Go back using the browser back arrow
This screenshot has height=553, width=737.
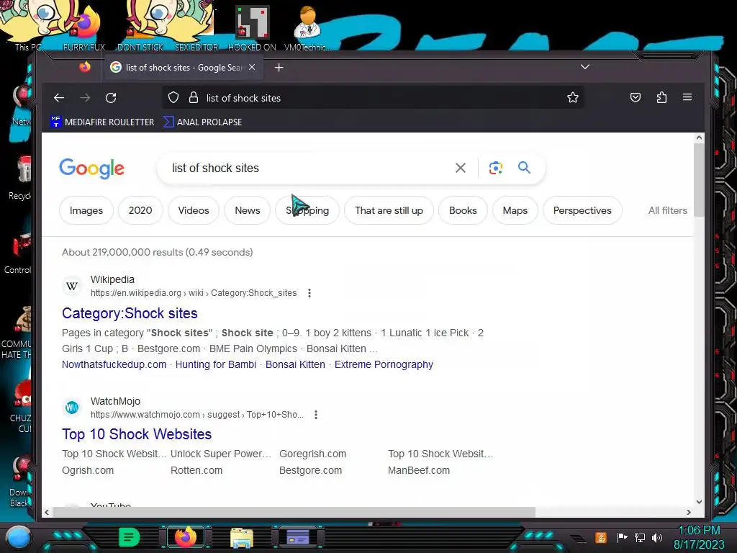[59, 98]
